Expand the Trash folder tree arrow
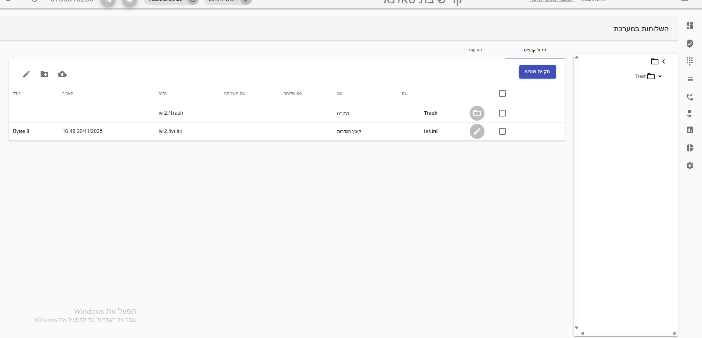This screenshot has height=338, width=702. (660, 77)
